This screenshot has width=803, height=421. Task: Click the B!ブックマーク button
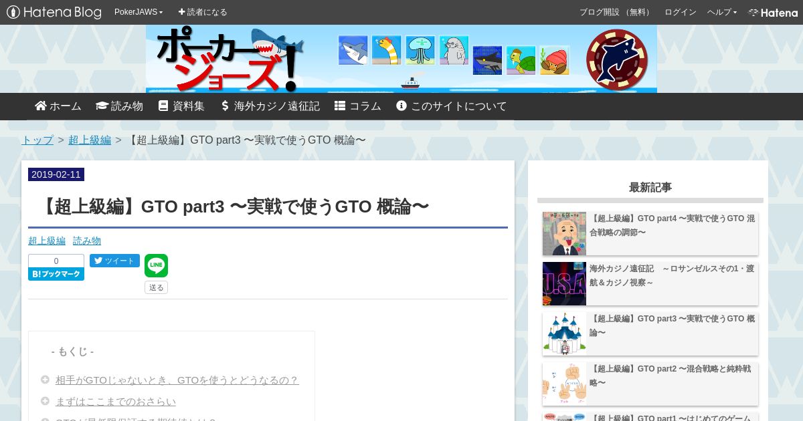(x=56, y=274)
